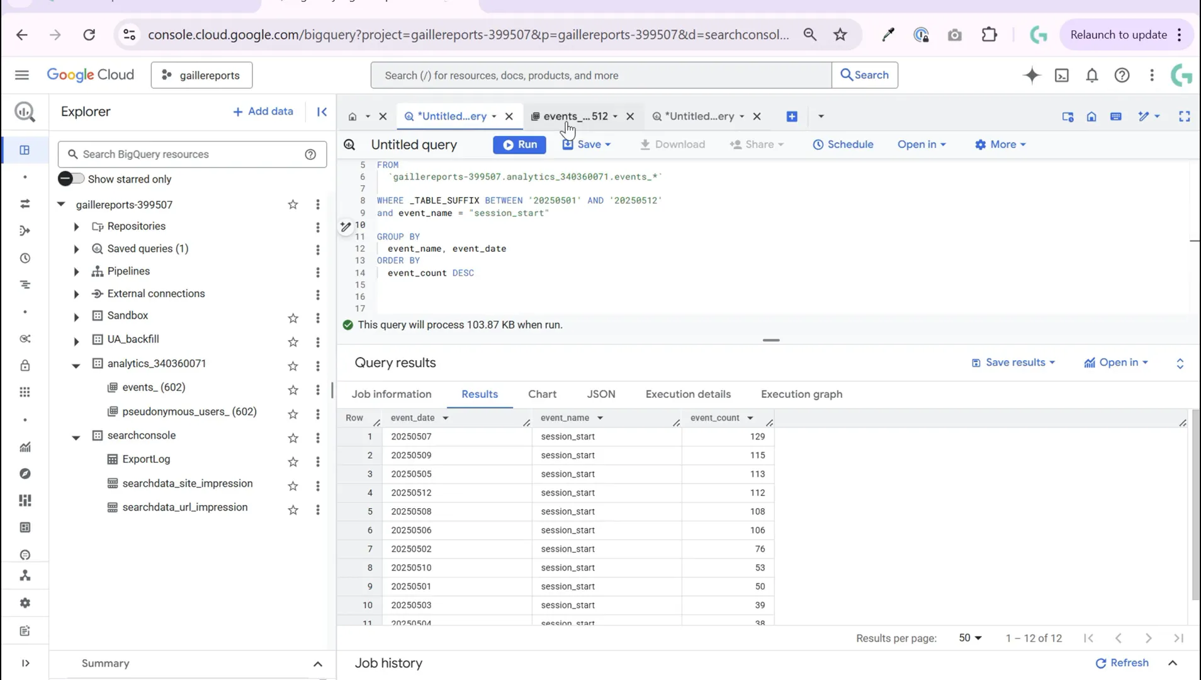Open the Save results dropdown
Screen dimensions: 1201x680
coord(1013,363)
